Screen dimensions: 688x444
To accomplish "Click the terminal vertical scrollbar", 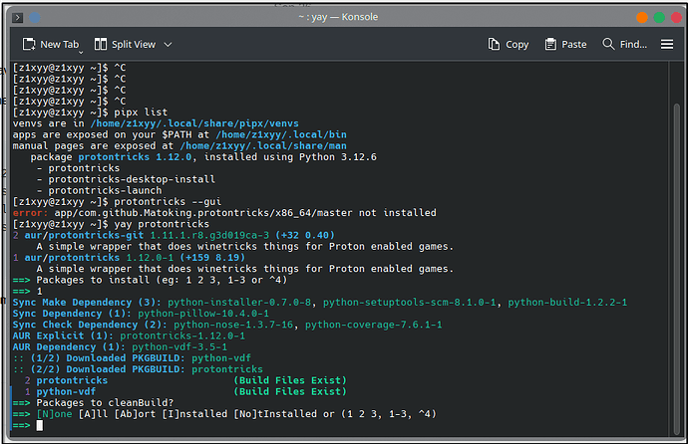I will [x=677, y=268].
